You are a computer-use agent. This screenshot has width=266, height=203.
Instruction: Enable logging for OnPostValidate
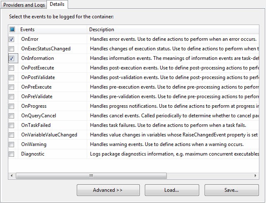[x=12, y=77]
